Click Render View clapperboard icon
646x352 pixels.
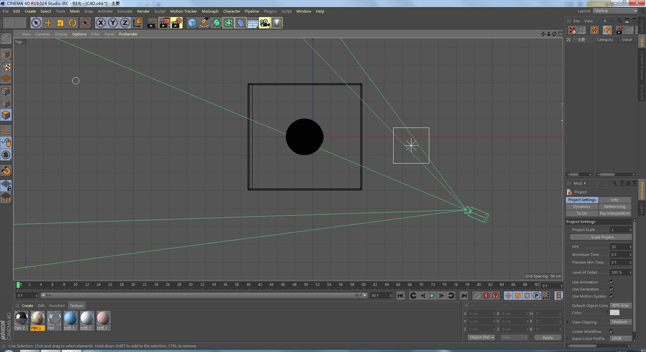pyautogui.click(x=152, y=23)
